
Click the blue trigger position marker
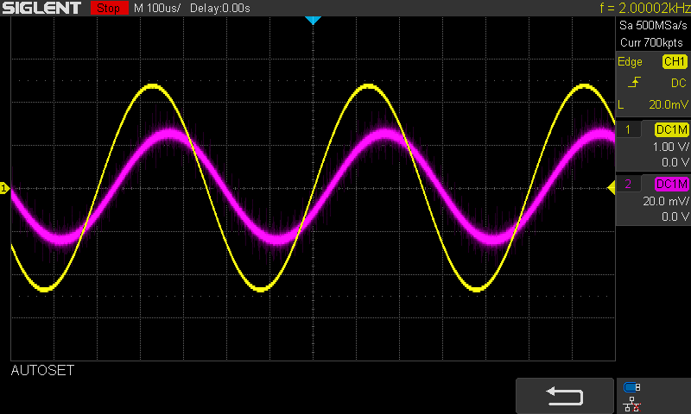click(x=313, y=20)
